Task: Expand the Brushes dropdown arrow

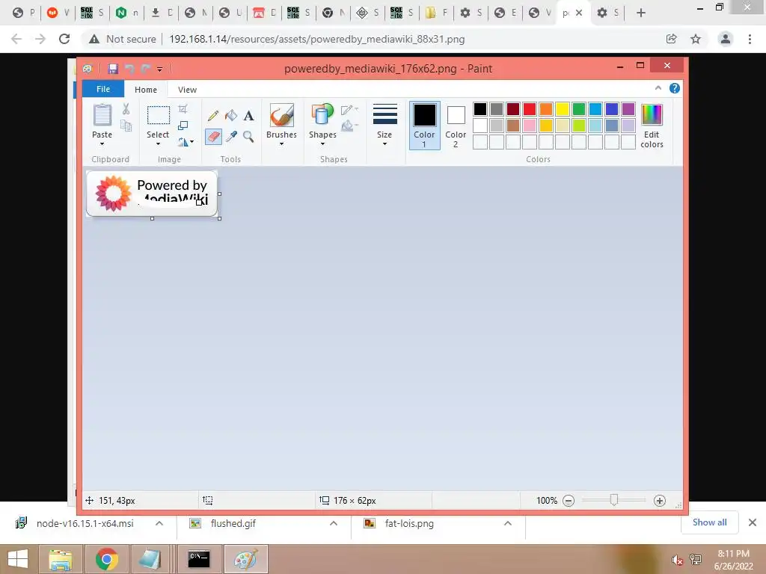Action: click(x=282, y=144)
